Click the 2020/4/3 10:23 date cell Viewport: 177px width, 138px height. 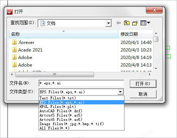(x=136, y=50)
